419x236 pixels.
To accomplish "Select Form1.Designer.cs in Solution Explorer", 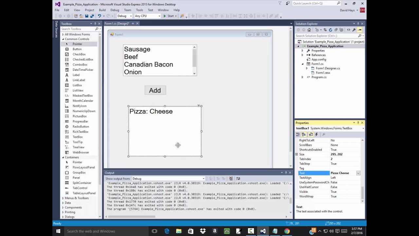I will 328,69.
